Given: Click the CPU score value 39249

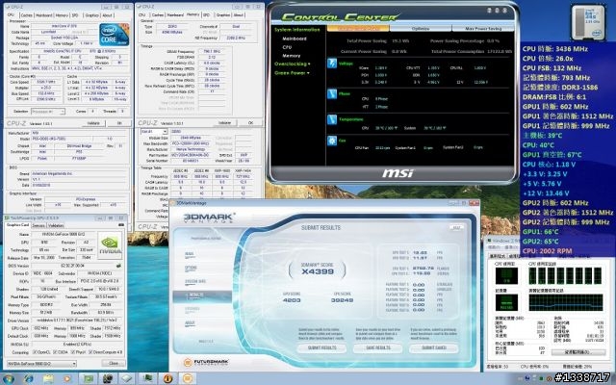Looking at the screenshot, I should [342, 300].
